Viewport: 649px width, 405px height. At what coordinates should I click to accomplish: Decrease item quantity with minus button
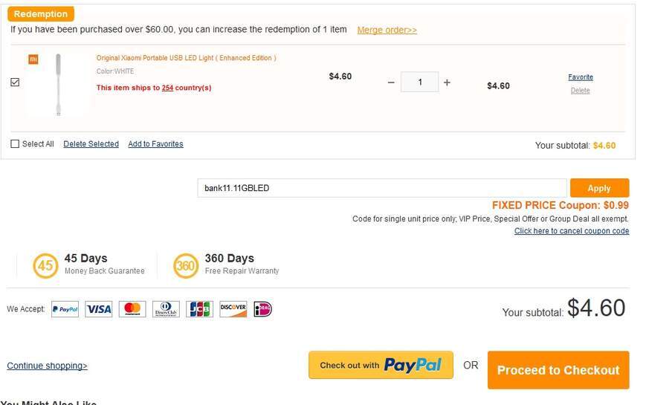coord(391,82)
